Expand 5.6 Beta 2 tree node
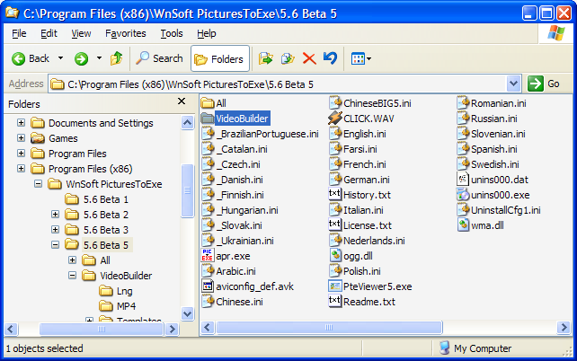Image resolution: width=577 pixels, height=361 pixels. [55, 215]
